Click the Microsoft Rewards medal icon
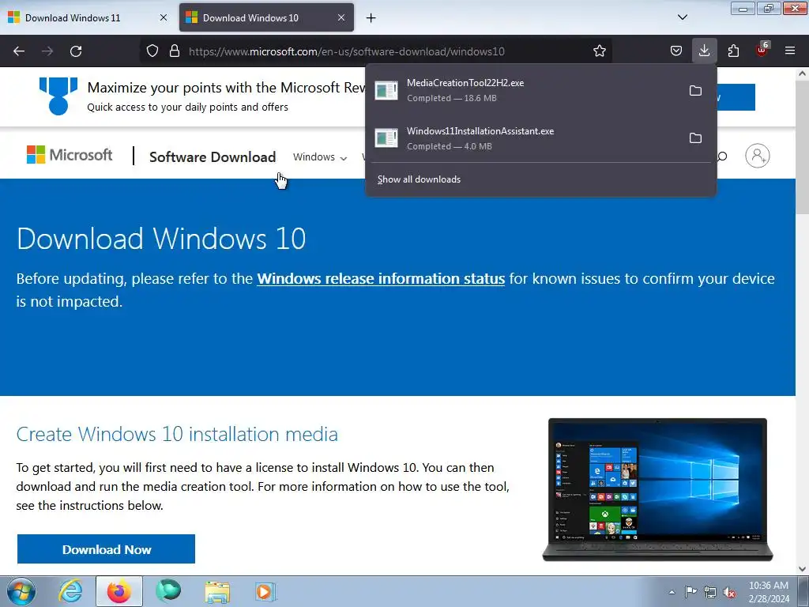Viewport: 809px width, 607px height. [58, 96]
